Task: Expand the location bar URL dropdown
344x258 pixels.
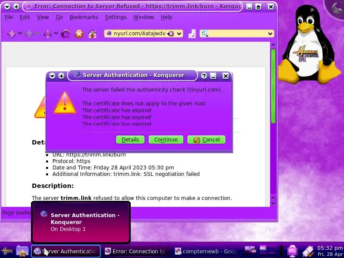Action: (179, 34)
